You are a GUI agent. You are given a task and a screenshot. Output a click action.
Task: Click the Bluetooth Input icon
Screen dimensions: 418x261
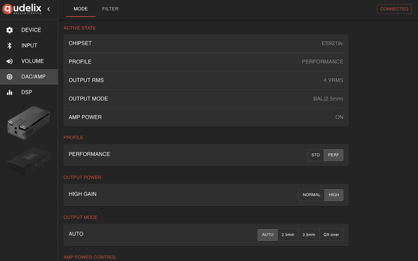pyautogui.click(x=9, y=46)
